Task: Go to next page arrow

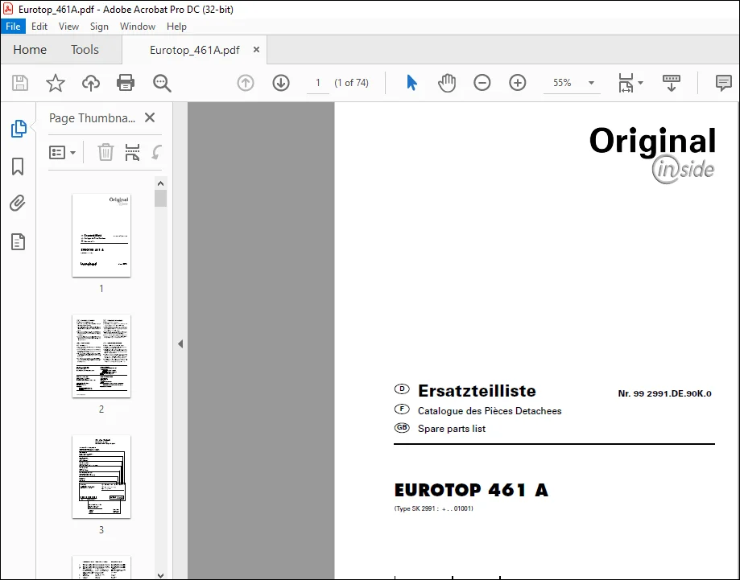Action: click(281, 83)
